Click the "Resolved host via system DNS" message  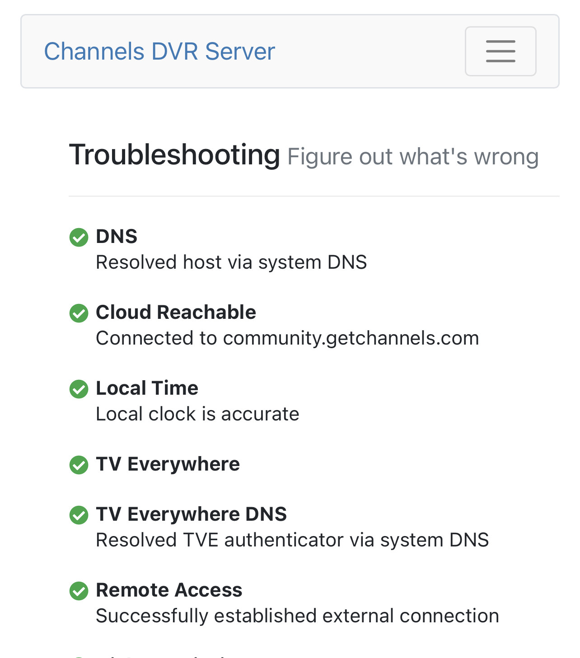tap(231, 262)
